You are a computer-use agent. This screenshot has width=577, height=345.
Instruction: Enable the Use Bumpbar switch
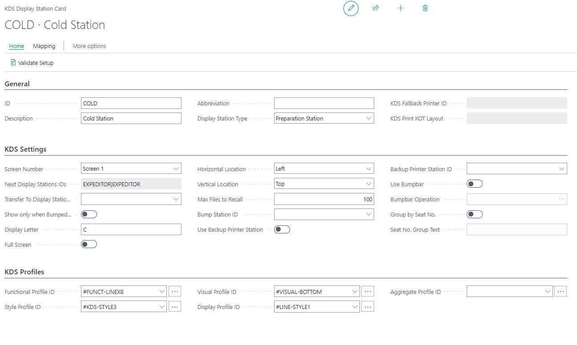474,184
